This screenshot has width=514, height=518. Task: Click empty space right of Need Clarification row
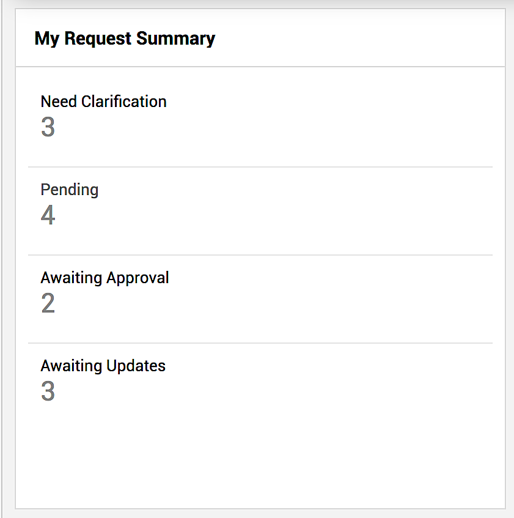pos(336,116)
